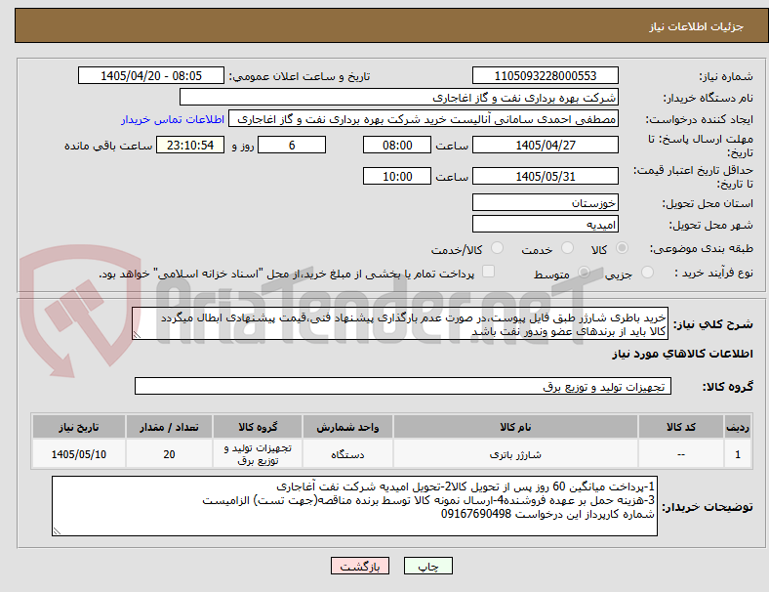The height and width of the screenshot is (592, 769).
Task: Click the ساعت باقی مانده label
Action: [108, 146]
